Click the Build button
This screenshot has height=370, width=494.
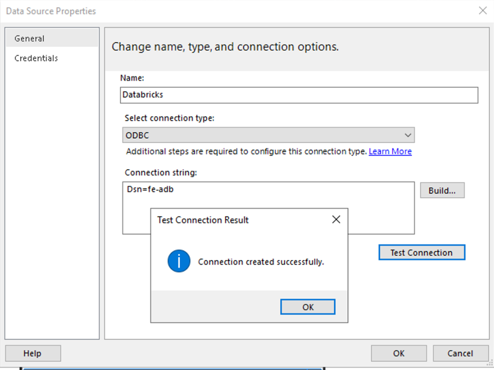click(442, 190)
